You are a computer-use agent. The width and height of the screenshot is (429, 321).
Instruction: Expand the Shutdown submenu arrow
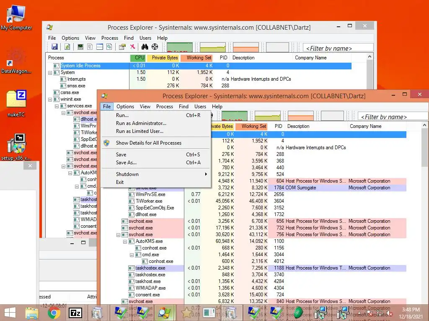[x=206, y=174]
